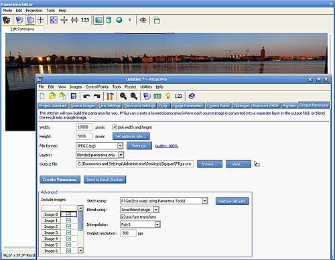
Task: Click Send to Batch Stitcher button
Action: [105, 180]
